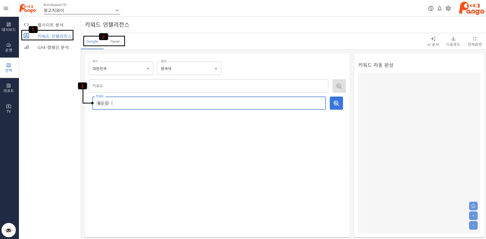Click the 다운로드 download icon

click(453, 39)
